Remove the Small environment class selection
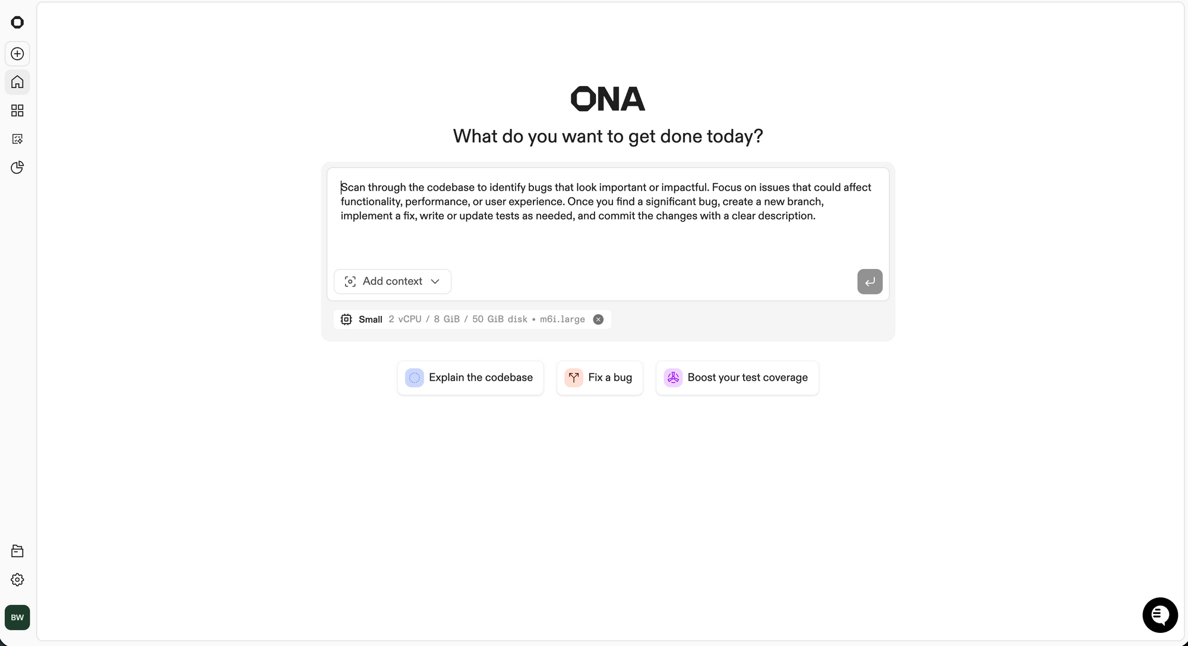 point(598,319)
